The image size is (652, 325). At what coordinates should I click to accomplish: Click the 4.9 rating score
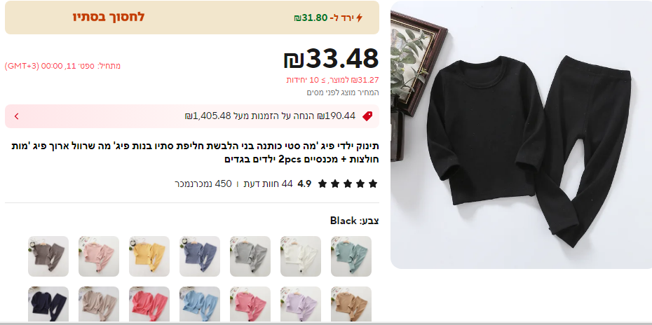tap(304, 184)
